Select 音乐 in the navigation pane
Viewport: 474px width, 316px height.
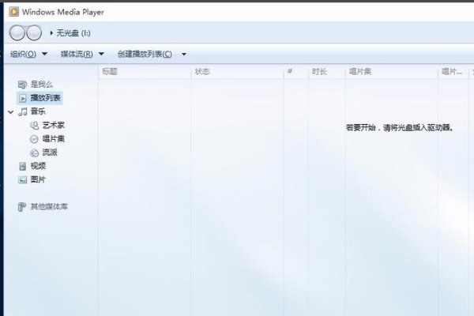pyautogui.click(x=38, y=111)
